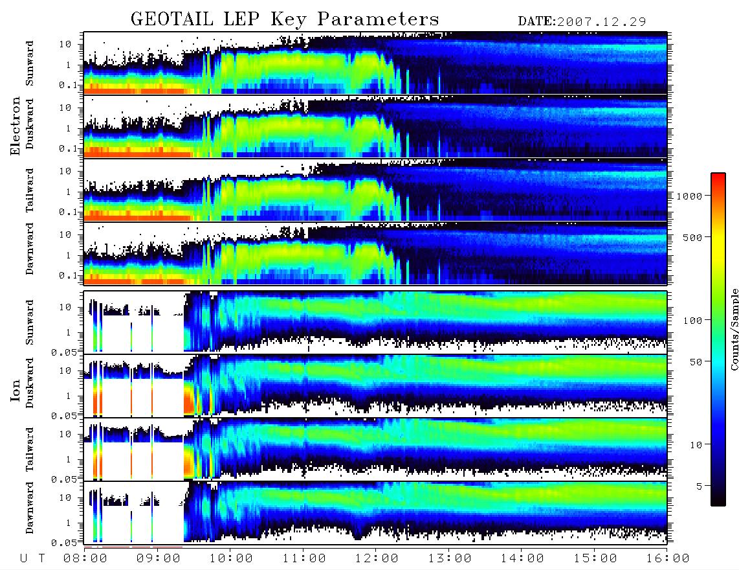Viewport: 739px width, 570px height.
Task: Click the '10:00' time tick label
Action: point(231,559)
